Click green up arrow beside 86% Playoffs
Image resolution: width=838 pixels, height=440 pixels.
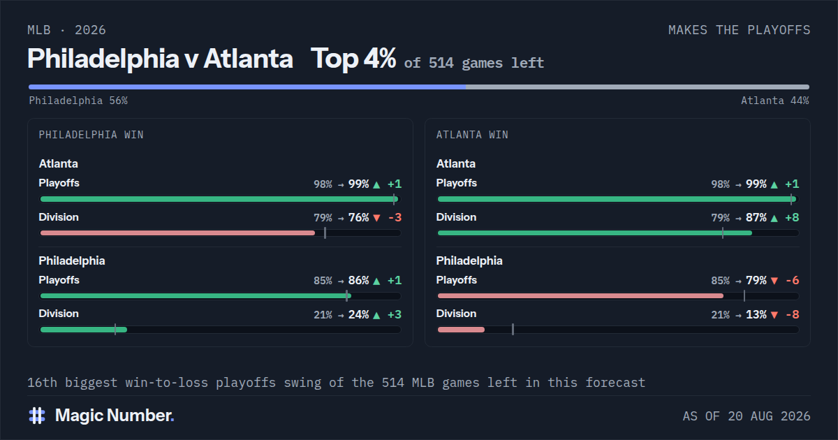coord(376,281)
